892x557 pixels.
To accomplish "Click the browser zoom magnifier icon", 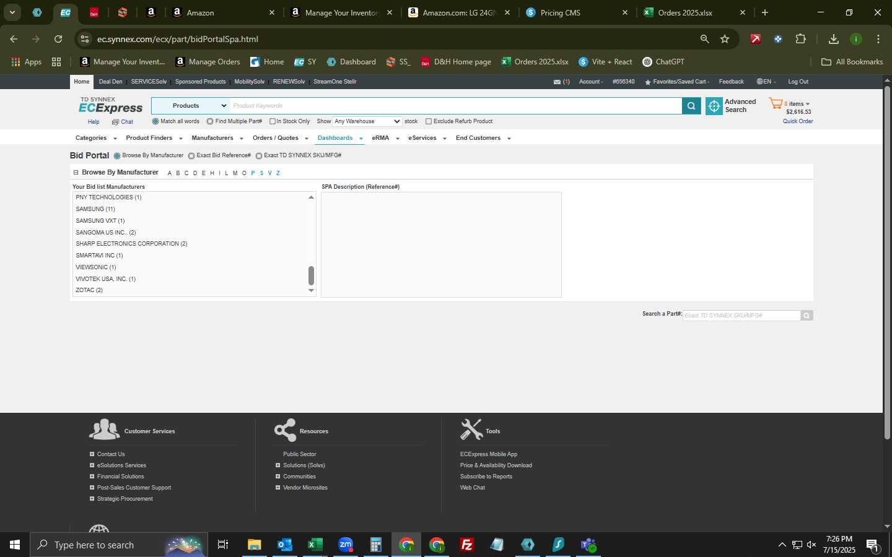I will point(704,39).
